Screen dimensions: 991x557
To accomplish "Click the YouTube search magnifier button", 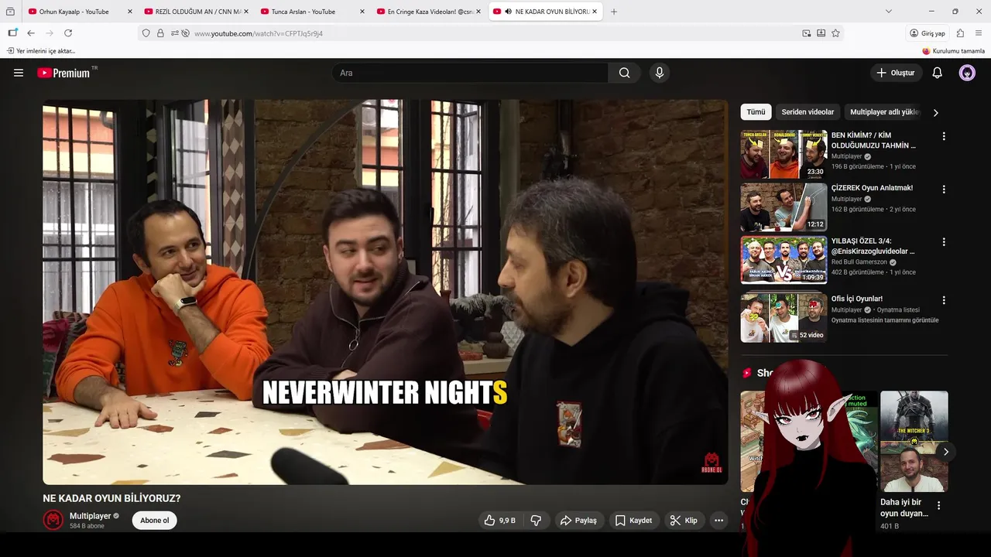I will 624,73.
